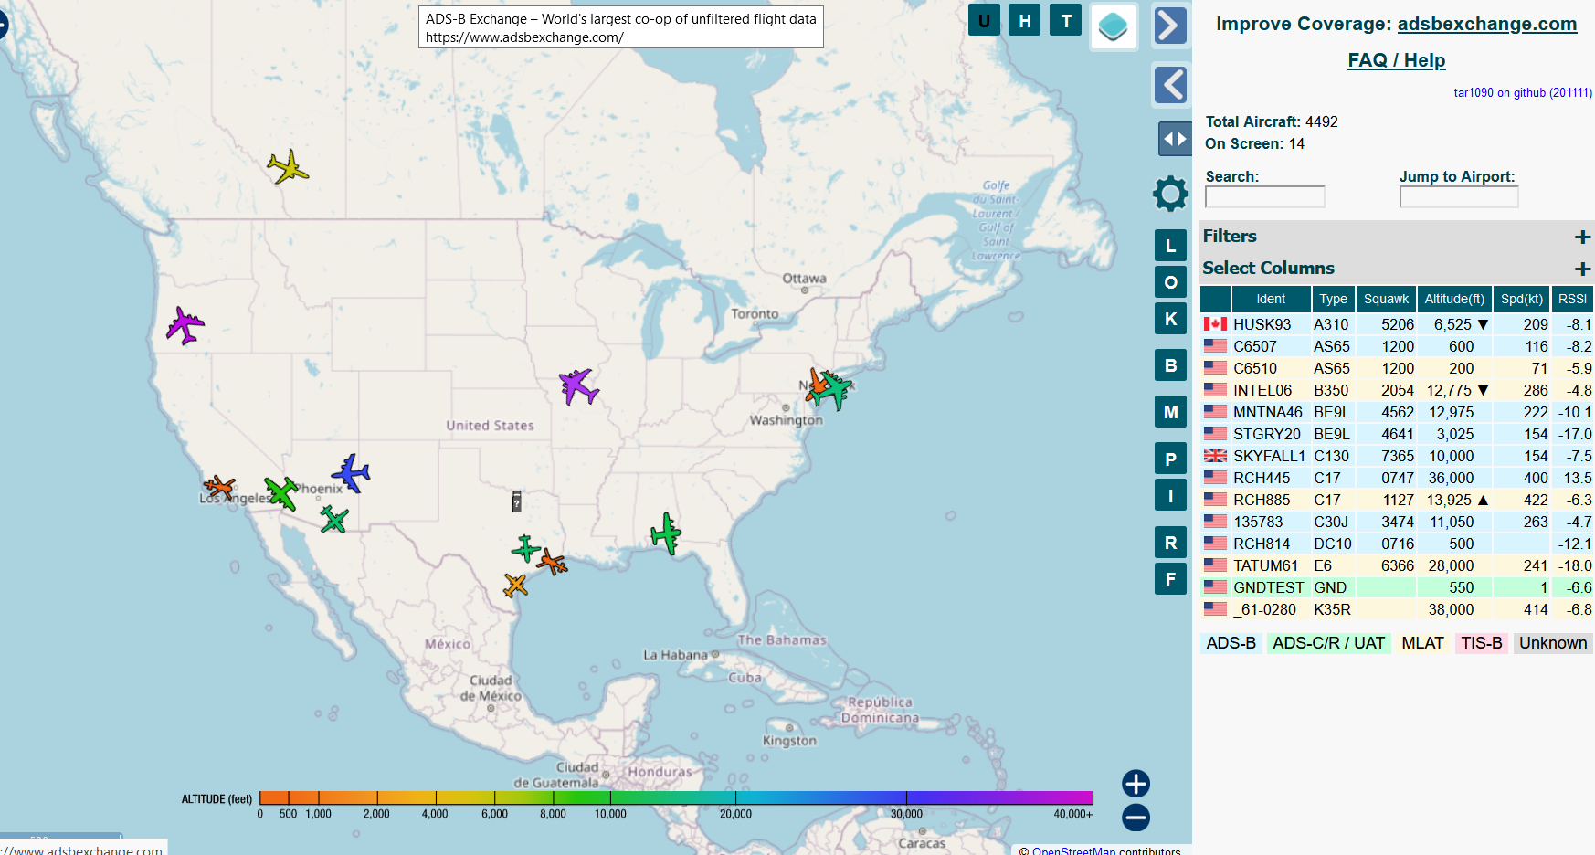Open the FAQ / Help link
This screenshot has width=1595, height=855.
tap(1396, 60)
